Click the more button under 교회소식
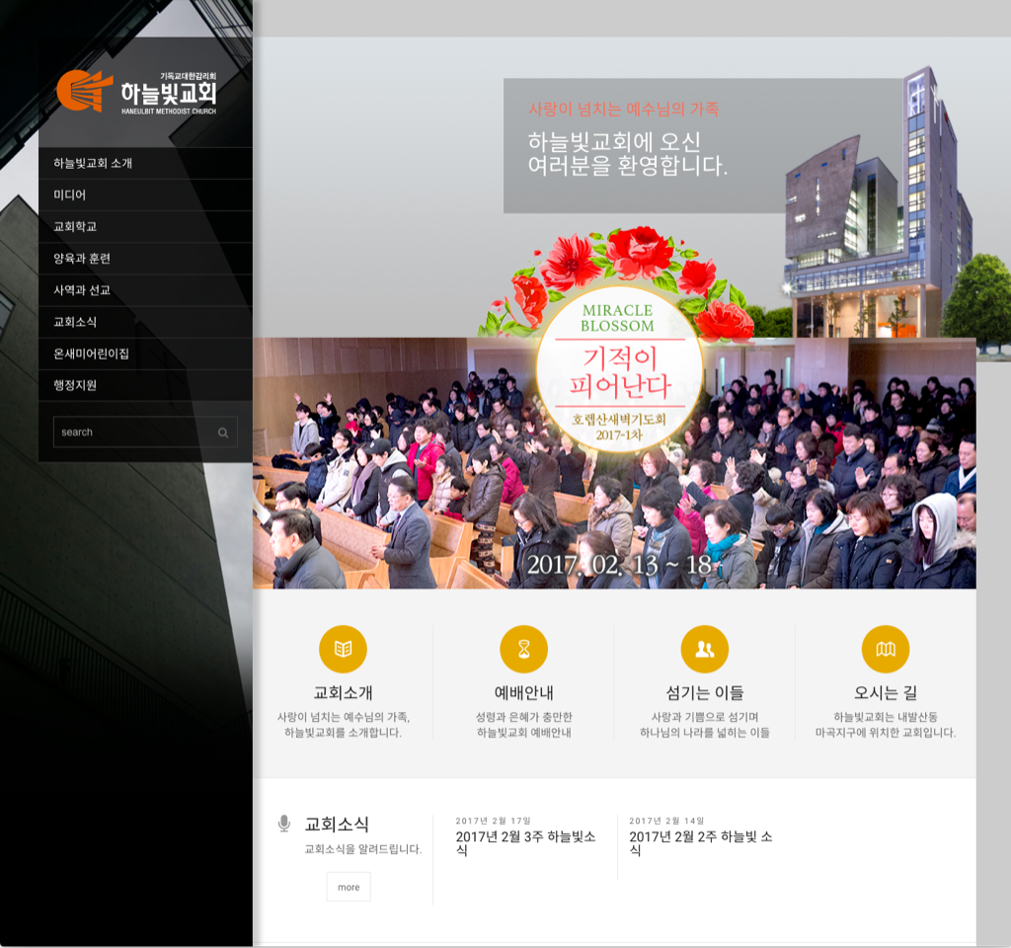1011x948 pixels. (349, 887)
